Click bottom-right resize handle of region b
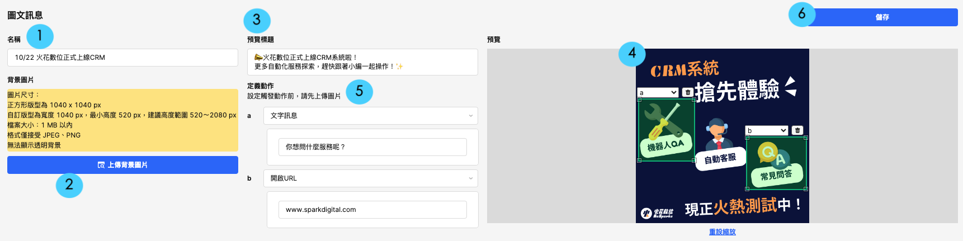This screenshot has height=241, width=963. click(806, 189)
